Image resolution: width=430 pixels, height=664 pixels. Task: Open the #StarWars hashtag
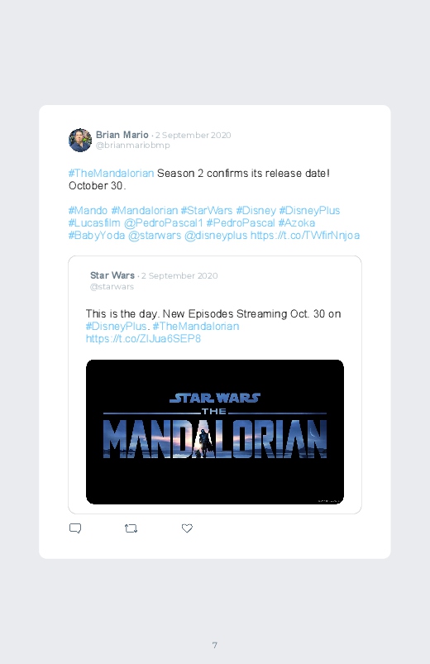(x=207, y=211)
